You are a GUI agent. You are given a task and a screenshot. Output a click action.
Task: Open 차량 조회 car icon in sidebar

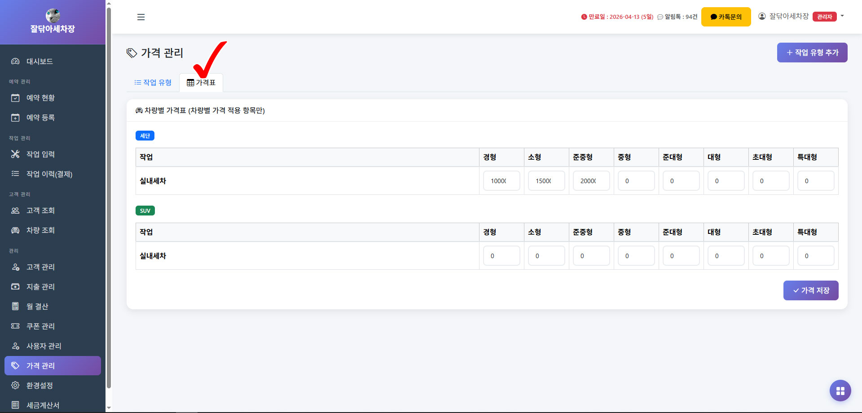point(15,230)
